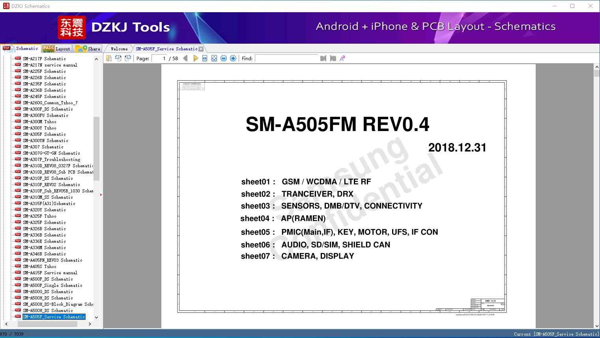Close the SM-A505F_Service Schematic tab

201,49
